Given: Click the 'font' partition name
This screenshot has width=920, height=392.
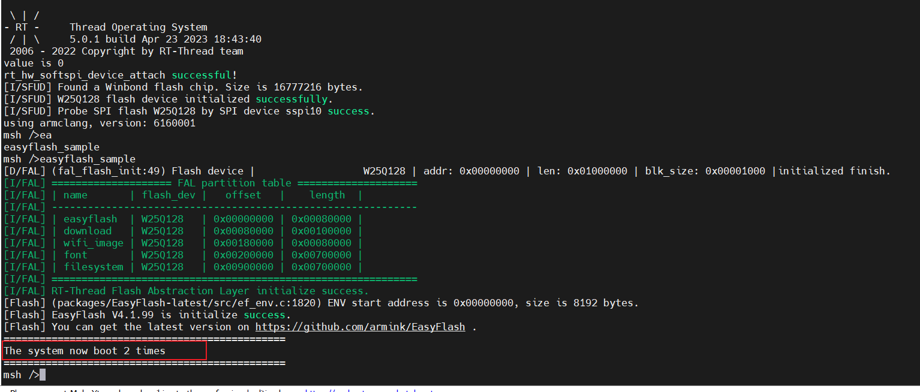Looking at the screenshot, I should click(76, 255).
